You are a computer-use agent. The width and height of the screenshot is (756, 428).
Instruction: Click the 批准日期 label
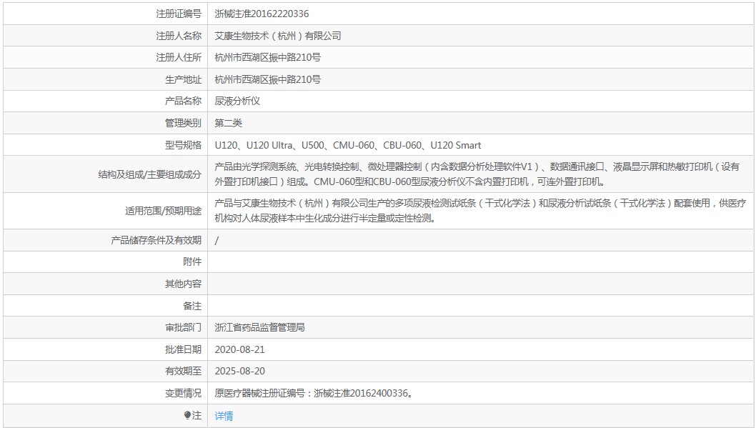click(x=183, y=349)
